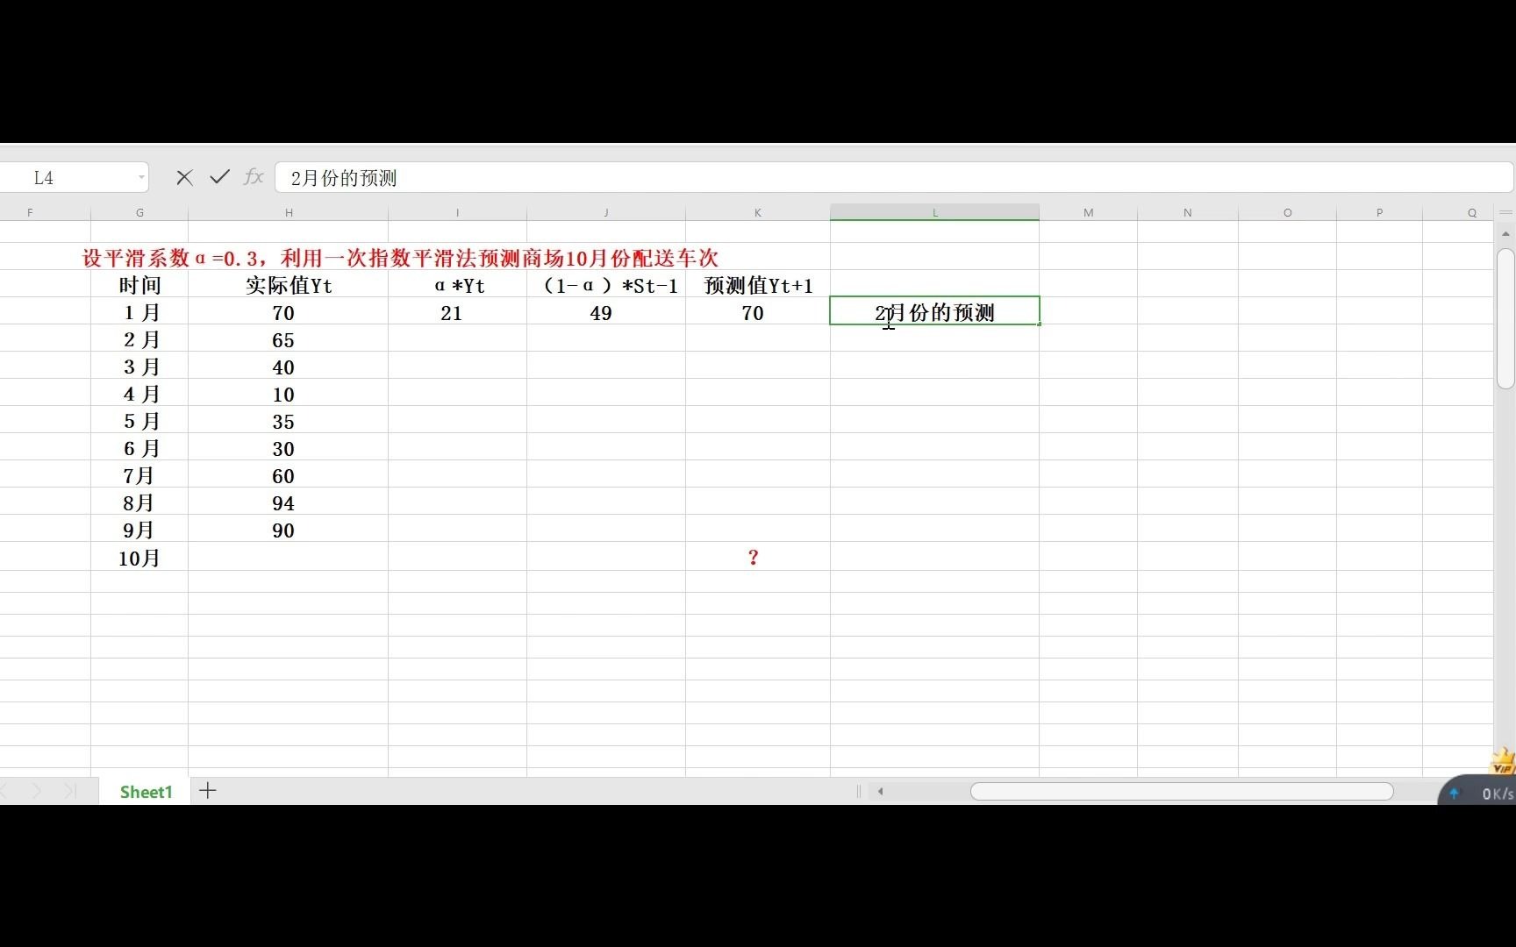Click the active cell '2月份的预测'

(x=935, y=311)
